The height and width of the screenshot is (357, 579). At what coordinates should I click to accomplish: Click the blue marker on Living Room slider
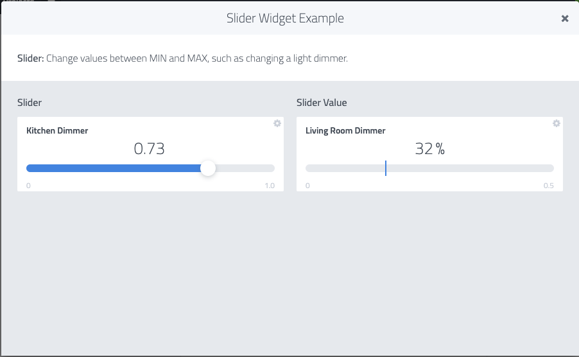click(386, 168)
